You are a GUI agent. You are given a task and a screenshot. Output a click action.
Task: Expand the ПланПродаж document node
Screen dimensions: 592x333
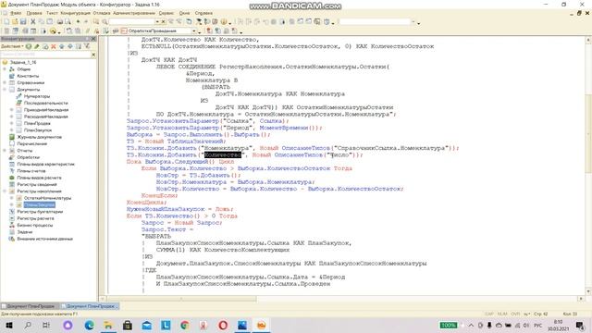pyautogui.click(x=12, y=123)
